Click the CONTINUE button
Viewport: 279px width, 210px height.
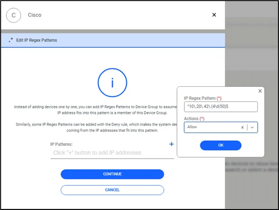(112, 174)
